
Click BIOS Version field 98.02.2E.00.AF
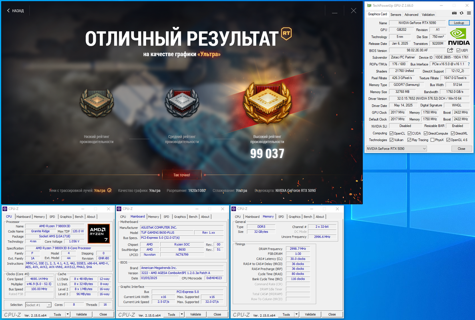pos(417,50)
